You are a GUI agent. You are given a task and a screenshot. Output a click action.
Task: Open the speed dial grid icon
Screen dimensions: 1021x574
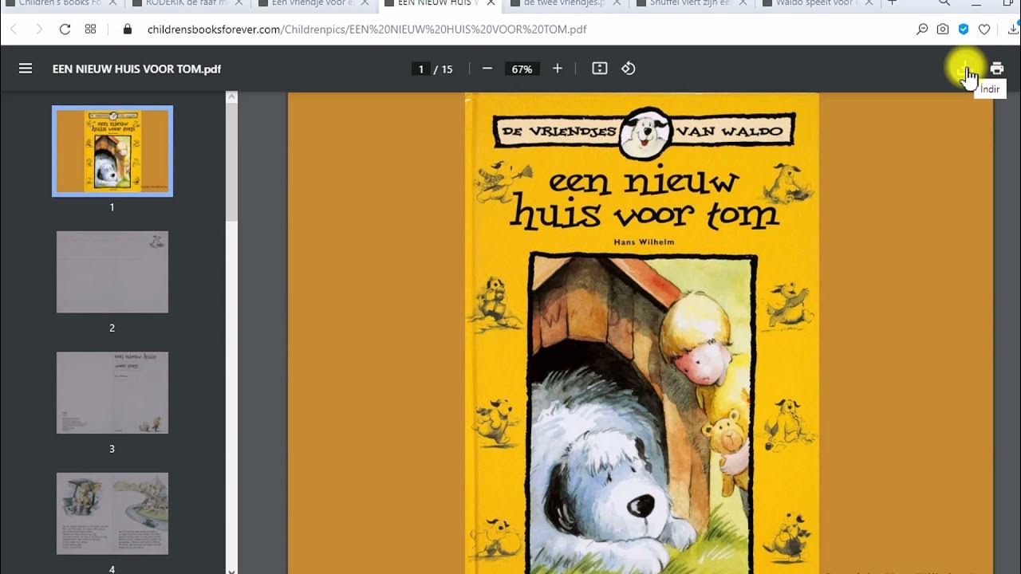point(90,29)
